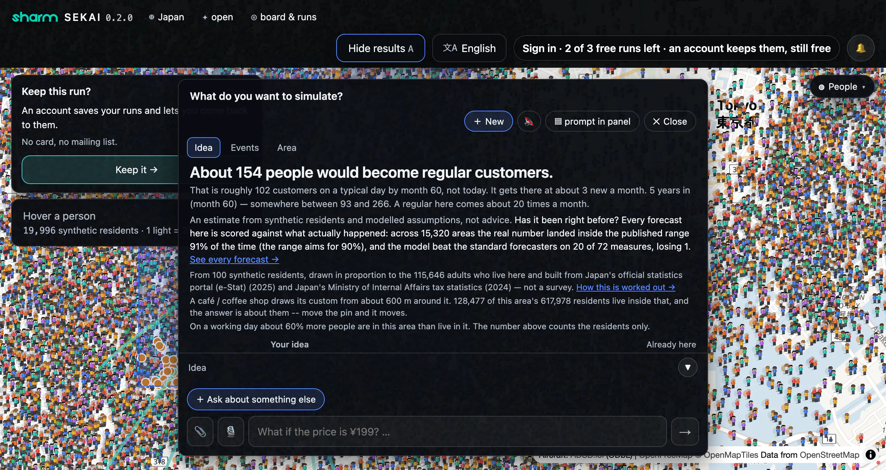Open the People map layer dropdown

pos(842,87)
